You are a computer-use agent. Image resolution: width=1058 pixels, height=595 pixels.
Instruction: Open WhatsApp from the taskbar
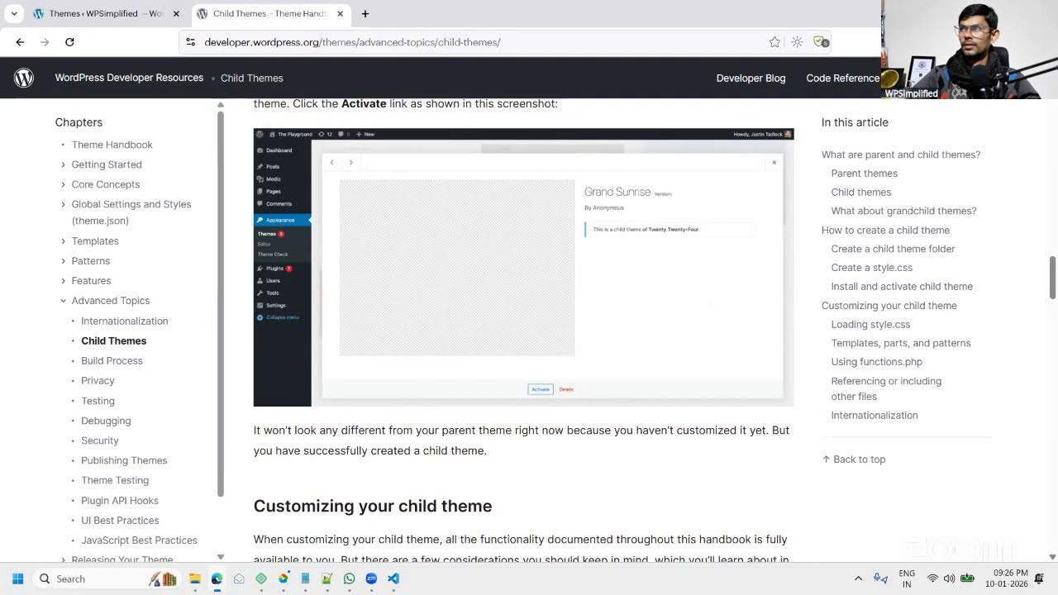[x=349, y=578]
